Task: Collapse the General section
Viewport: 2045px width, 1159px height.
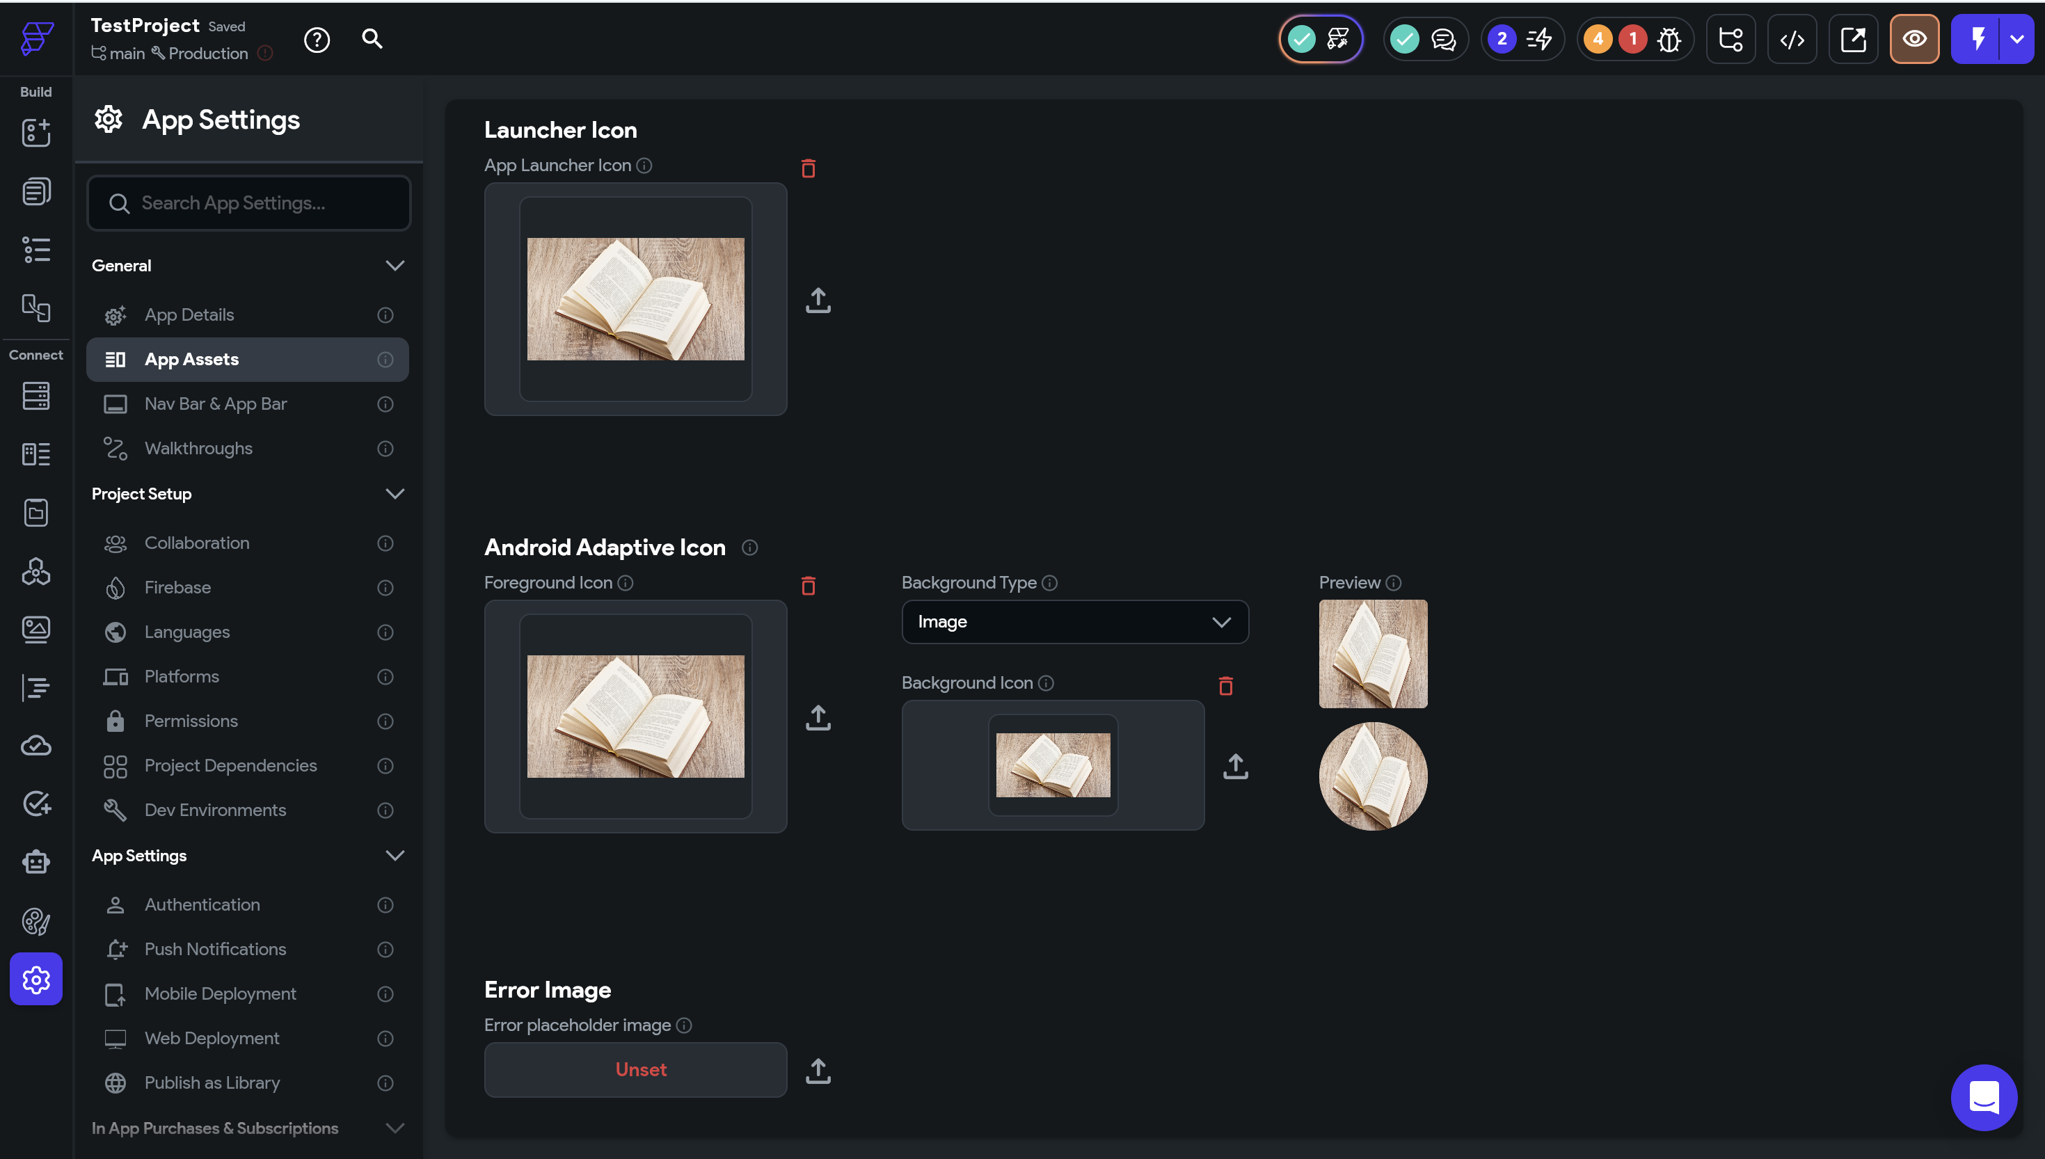Action: tap(395, 265)
